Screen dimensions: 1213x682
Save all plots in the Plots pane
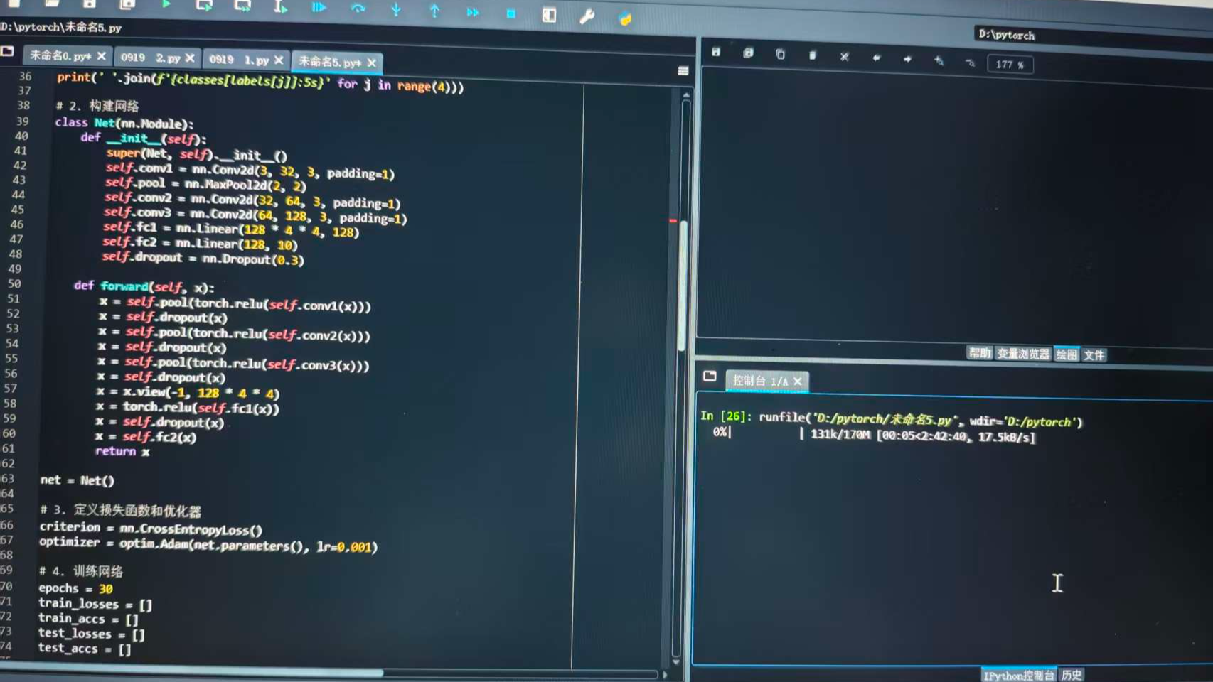coord(748,53)
